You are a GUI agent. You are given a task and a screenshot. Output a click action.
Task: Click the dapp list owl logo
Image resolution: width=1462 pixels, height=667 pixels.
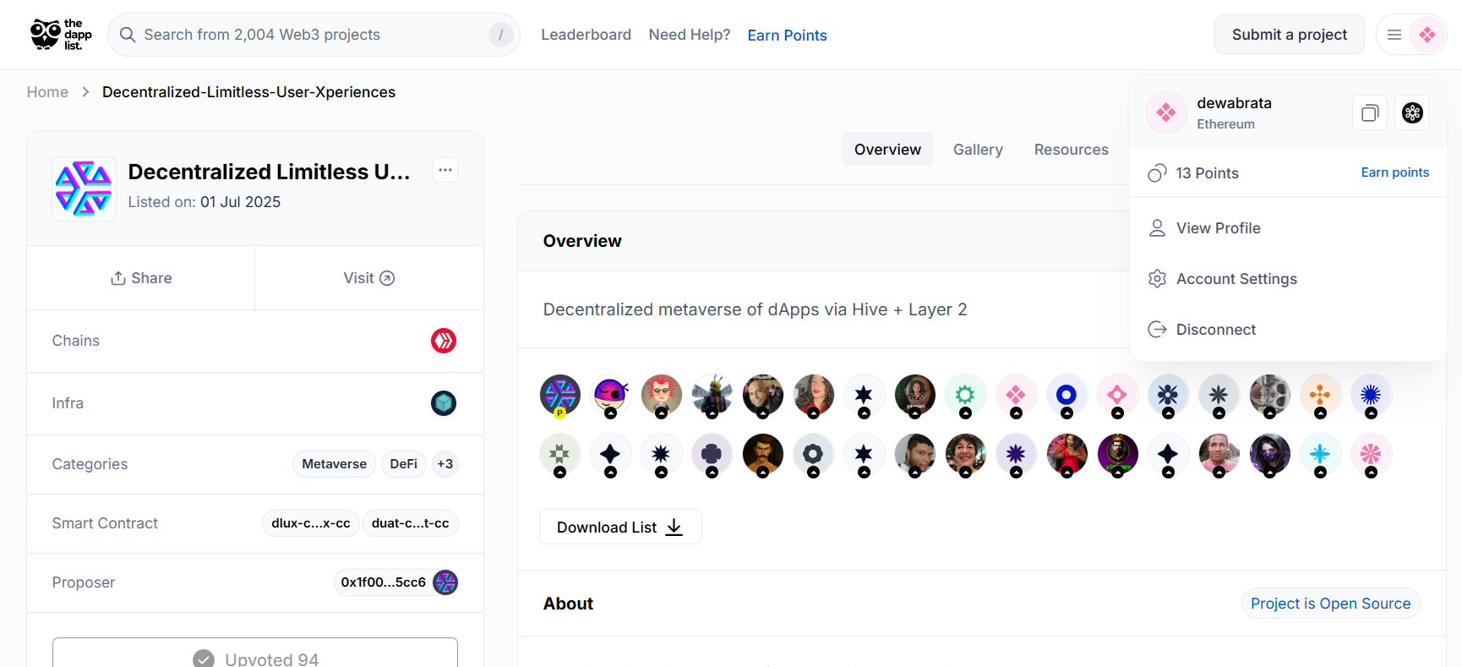[x=61, y=35]
